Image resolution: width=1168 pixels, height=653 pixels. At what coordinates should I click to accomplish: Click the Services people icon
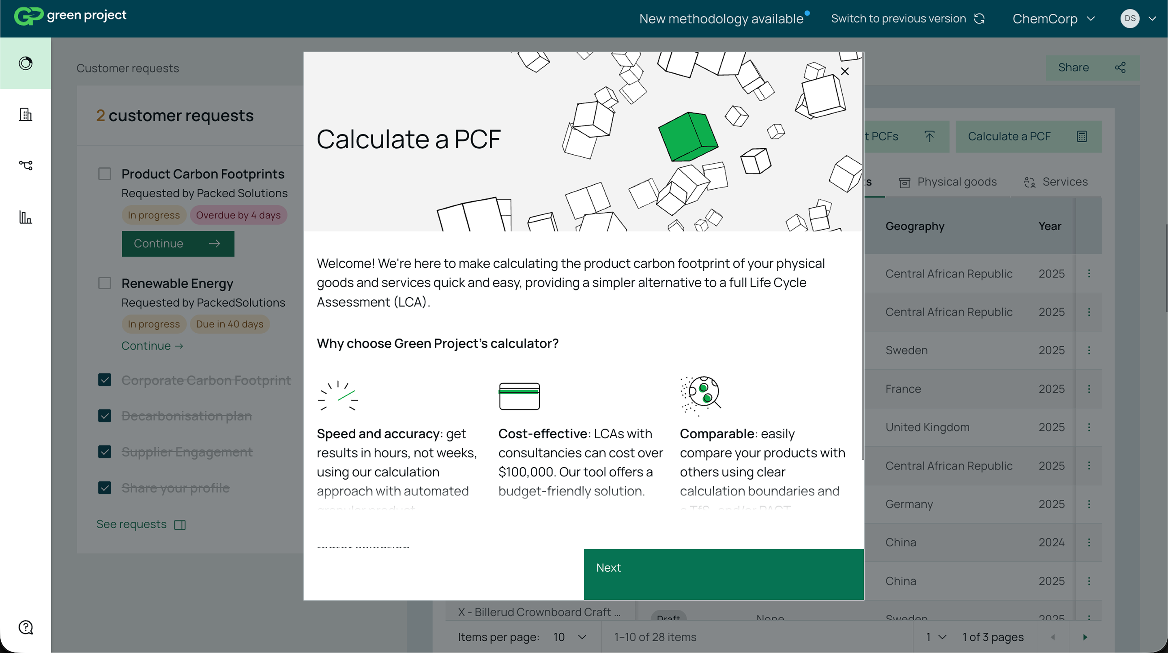tap(1030, 183)
